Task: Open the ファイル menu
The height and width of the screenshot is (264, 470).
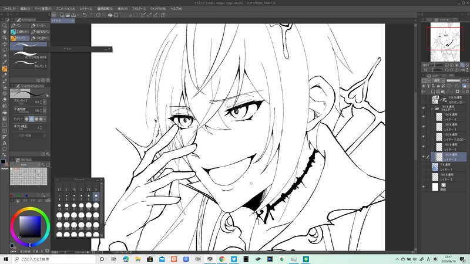Action: (9, 9)
